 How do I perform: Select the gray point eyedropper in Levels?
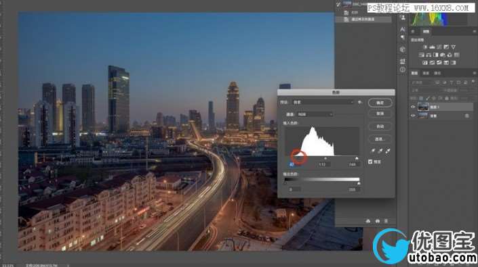[x=380, y=151]
